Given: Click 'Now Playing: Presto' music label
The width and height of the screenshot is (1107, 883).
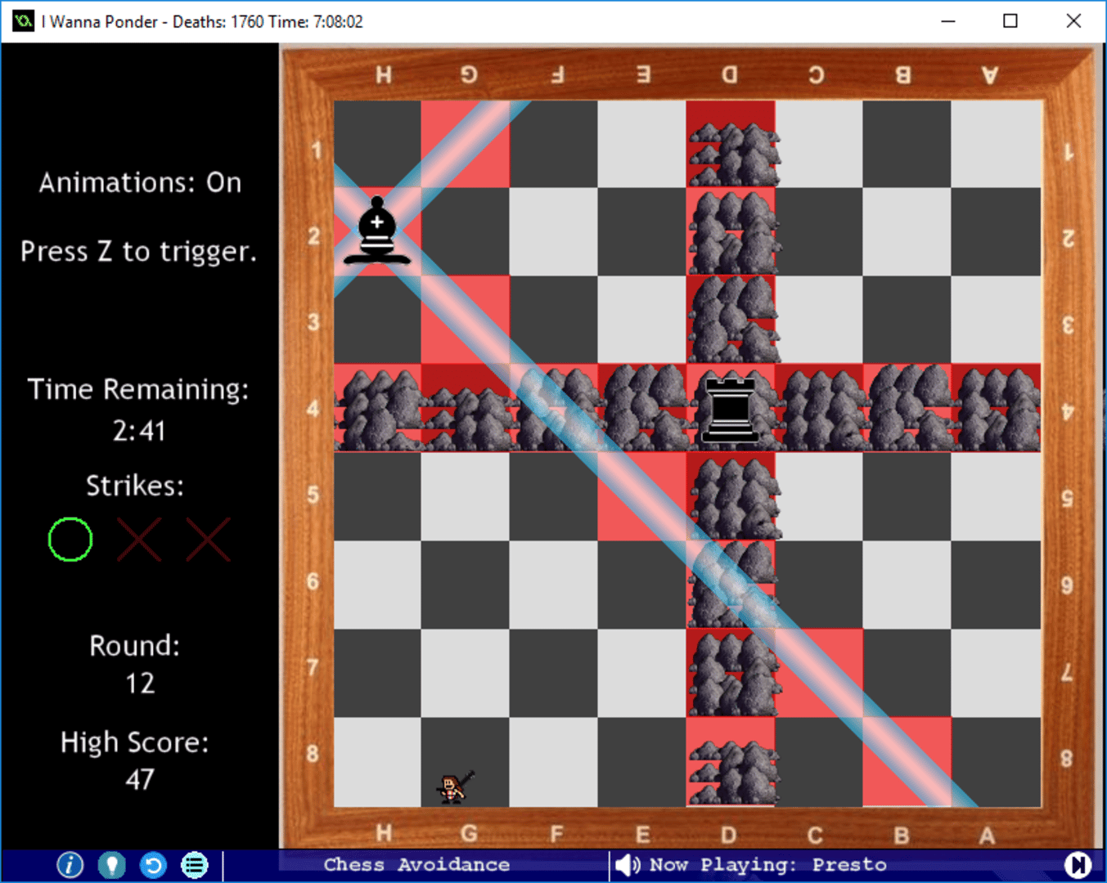Looking at the screenshot, I should [x=767, y=864].
